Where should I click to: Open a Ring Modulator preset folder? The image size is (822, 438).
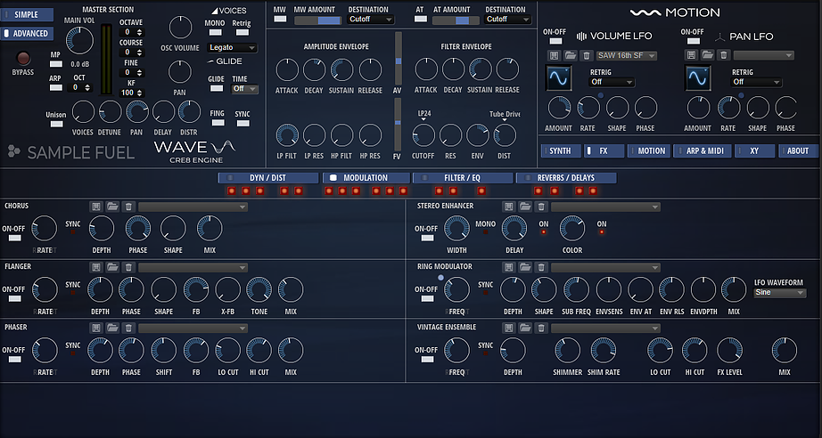(x=525, y=267)
